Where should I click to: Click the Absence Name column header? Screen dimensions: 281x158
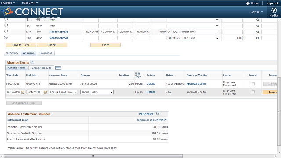[x=58, y=75]
